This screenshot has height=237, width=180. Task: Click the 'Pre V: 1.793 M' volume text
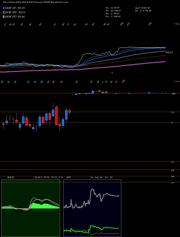pos(143,11)
